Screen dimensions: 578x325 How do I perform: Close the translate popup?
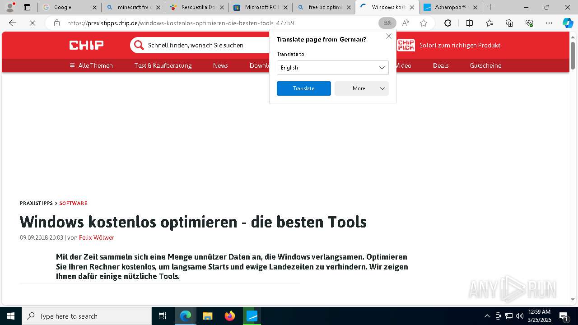[388, 36]
